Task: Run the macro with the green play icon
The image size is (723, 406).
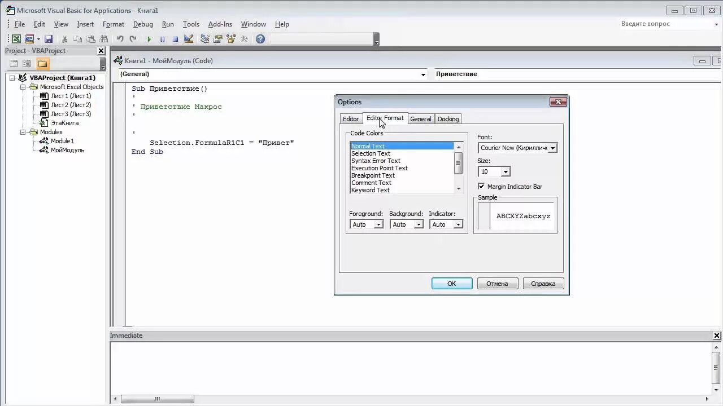Action: point(149,39)
